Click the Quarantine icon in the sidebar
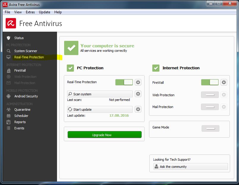 (x=9, y=110)
